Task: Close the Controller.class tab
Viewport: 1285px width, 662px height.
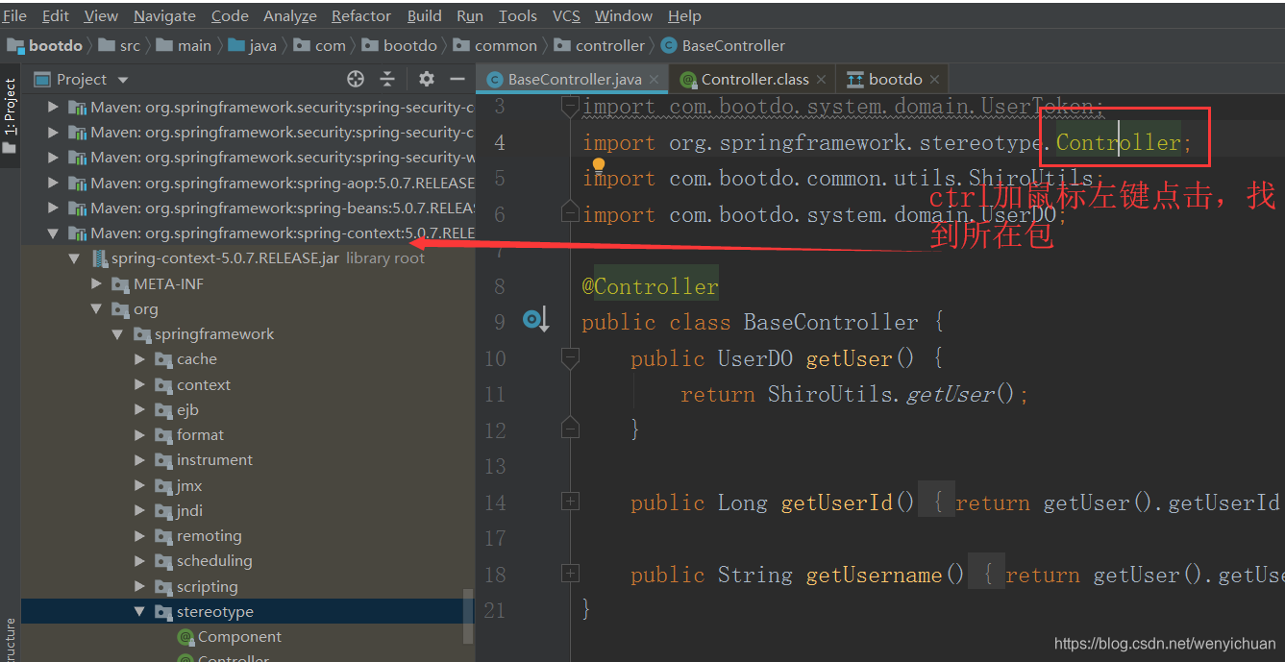Action: click(x=823, y=80)
